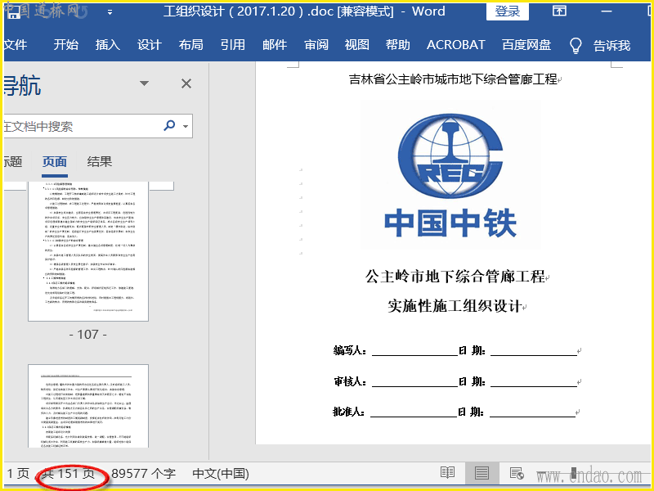Open the 布局 ribbon tab
This screenshot has height=491, width=654.
191,45
